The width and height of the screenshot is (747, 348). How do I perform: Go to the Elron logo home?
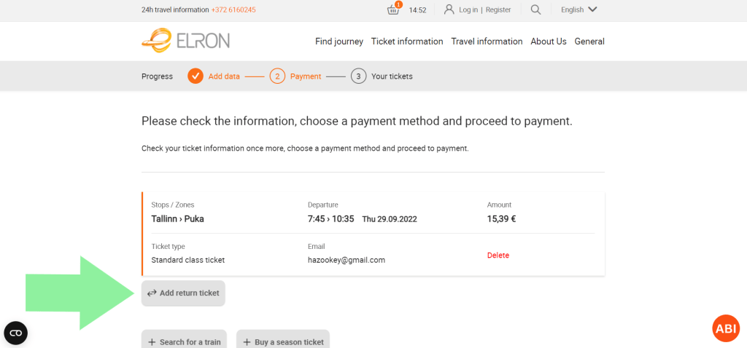186,40
